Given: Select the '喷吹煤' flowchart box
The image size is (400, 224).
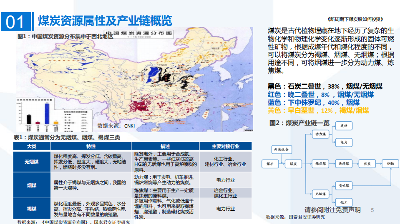Looking at the screenshot, I should point(344,186).
